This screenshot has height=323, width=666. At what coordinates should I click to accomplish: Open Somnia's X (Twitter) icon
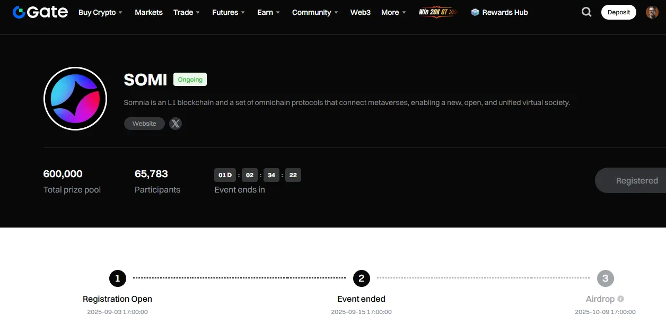(x=176, y=124)
